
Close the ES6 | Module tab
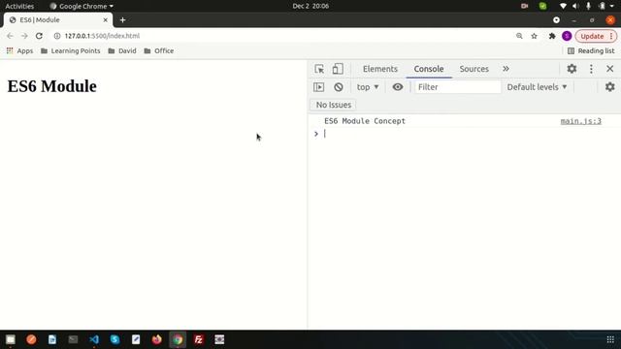(x=106, y=19)
